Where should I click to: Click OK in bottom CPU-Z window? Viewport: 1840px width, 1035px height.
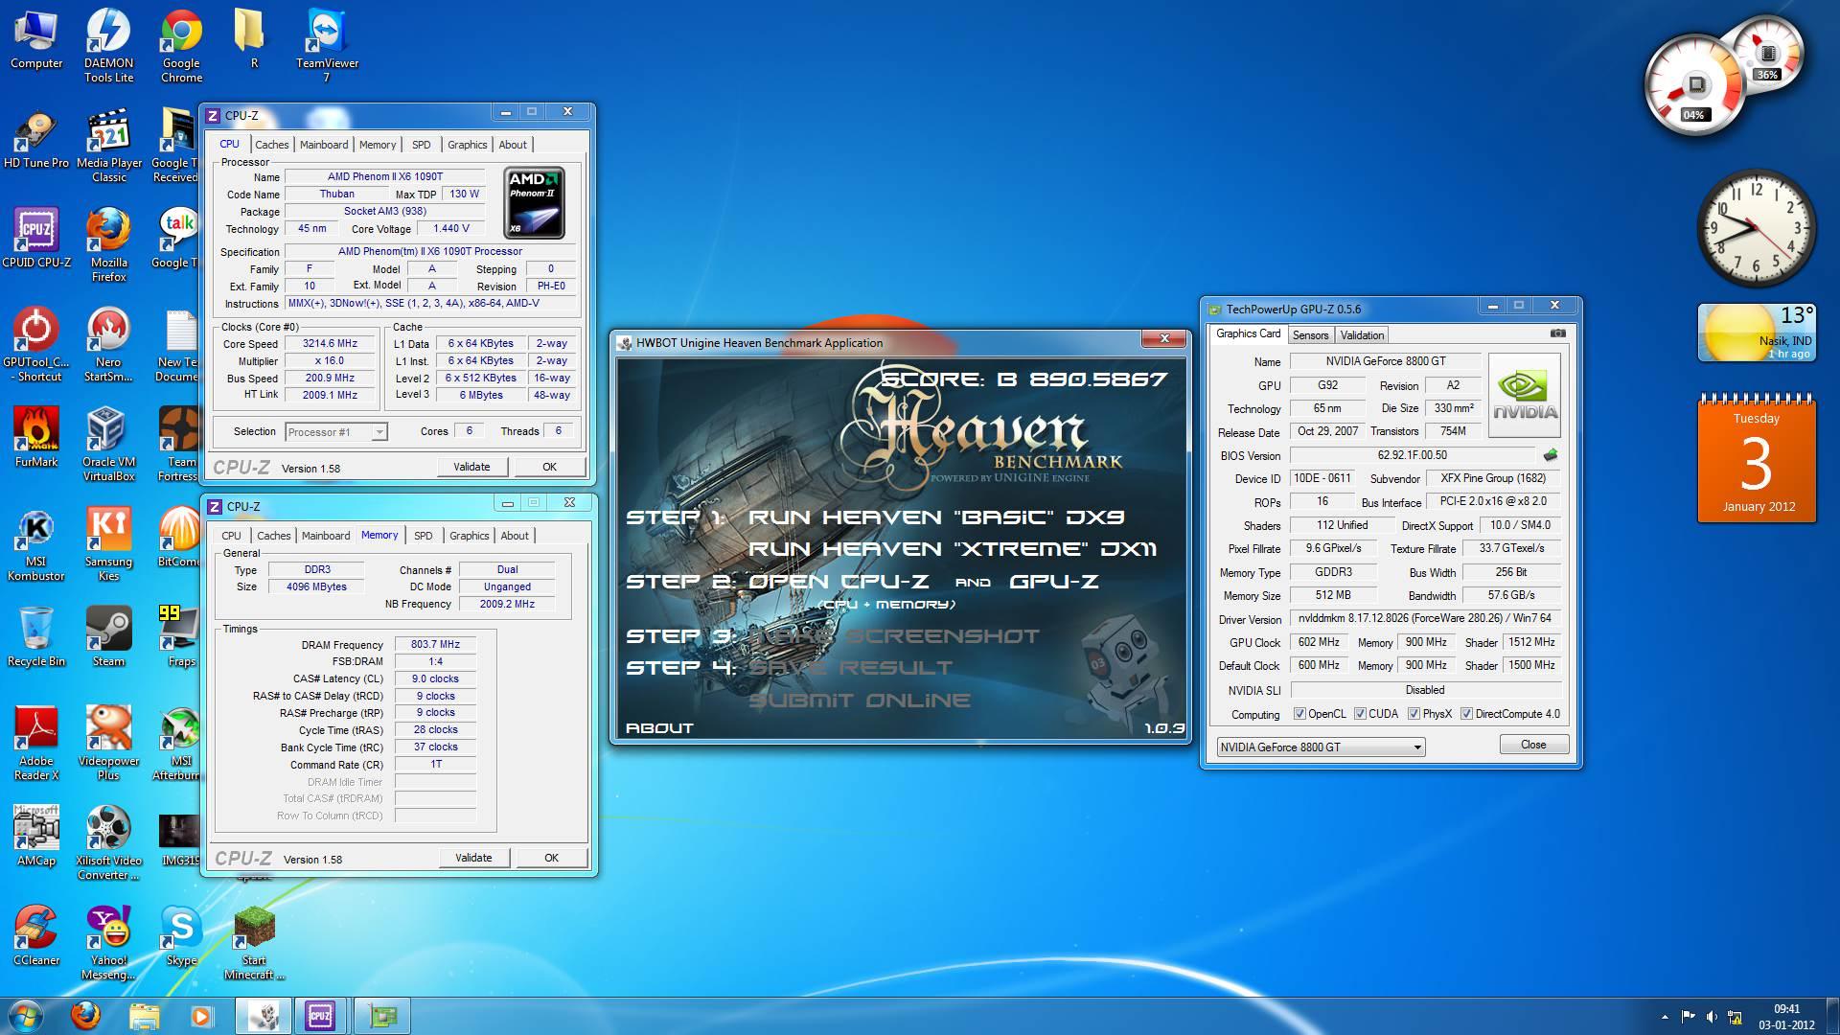[x=551, y=858]
